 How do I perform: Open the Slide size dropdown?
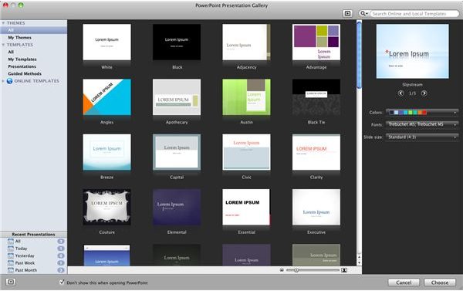click(x=422, y=137)
